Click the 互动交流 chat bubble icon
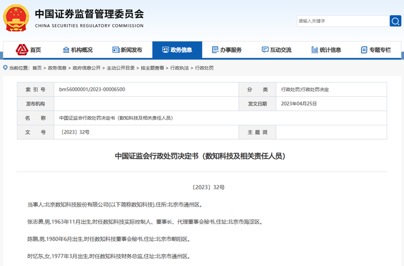 (265, 50)
